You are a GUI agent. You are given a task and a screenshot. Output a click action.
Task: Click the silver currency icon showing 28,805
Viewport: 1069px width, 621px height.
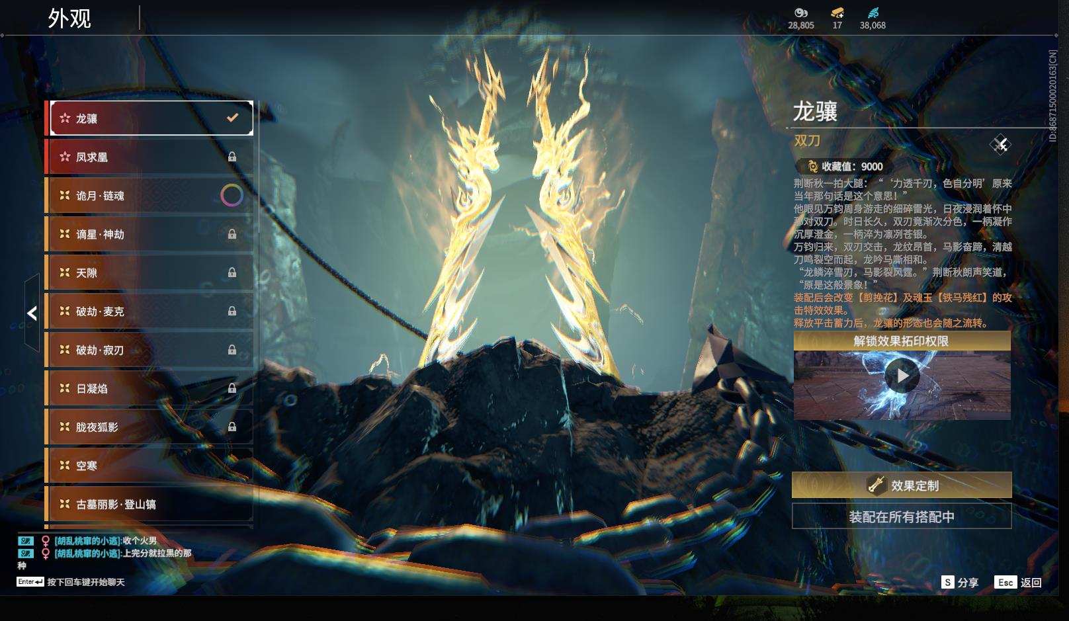point(800,13)
